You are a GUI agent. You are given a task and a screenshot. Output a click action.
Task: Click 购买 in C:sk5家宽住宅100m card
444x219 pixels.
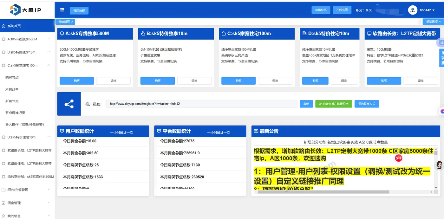coord(238,81)
